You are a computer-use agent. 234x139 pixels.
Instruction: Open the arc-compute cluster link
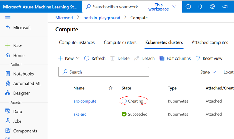[85, 101]
